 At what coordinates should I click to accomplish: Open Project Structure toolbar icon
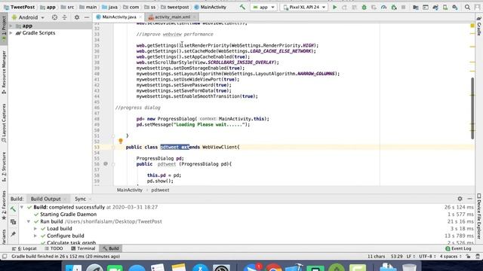click(x=416, y=7)
